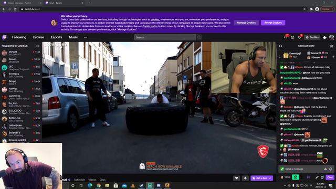Open the Schedule tab for Knut
This screenshot has width=336, height=189.
79,180
